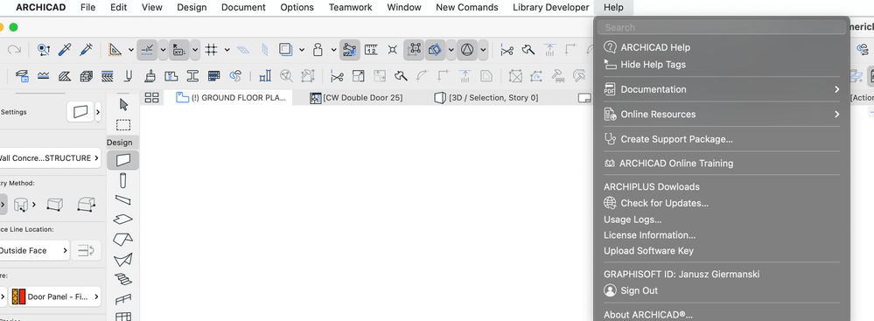Select the Stair tool in the toolbox
This screenshot has height=321, width=874.
coord(123,279)
